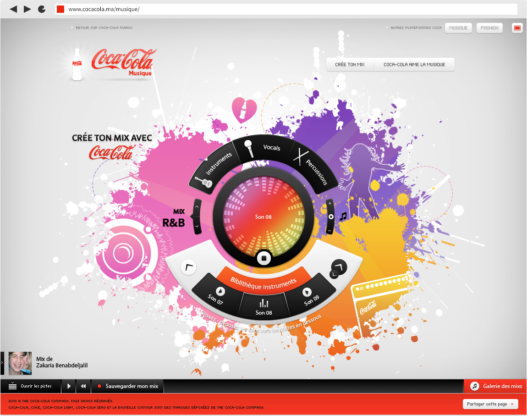Go forward with the browser forward arrow
Image resolution: width=527 pixels, height=416 pixels.
27,9
